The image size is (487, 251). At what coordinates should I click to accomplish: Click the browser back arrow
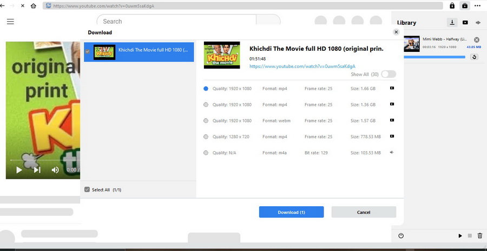click(x=2, y=5)
